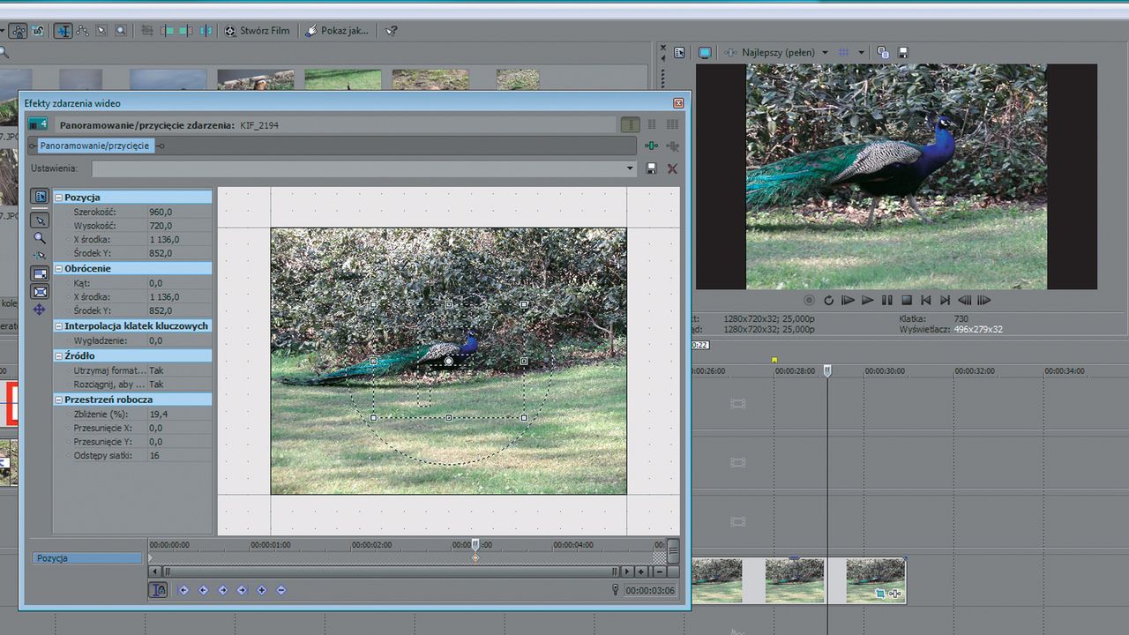Select the Zoom edit tool in toolbar

[121, 30]
